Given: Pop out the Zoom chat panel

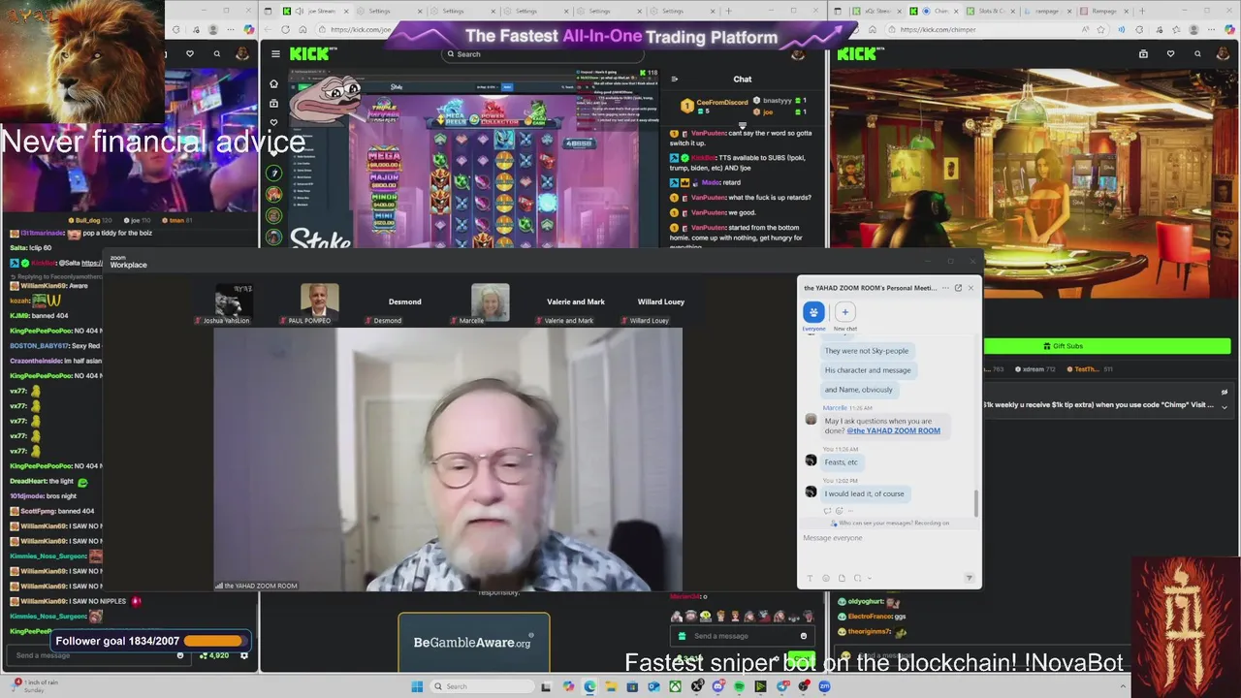Looking at the screenshot, I should (x=958, y=288).
